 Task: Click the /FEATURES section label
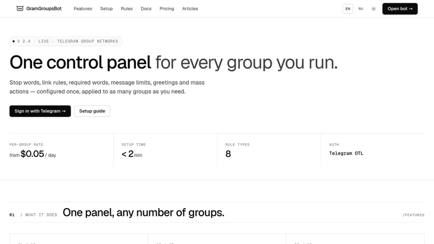click(413, 215)
